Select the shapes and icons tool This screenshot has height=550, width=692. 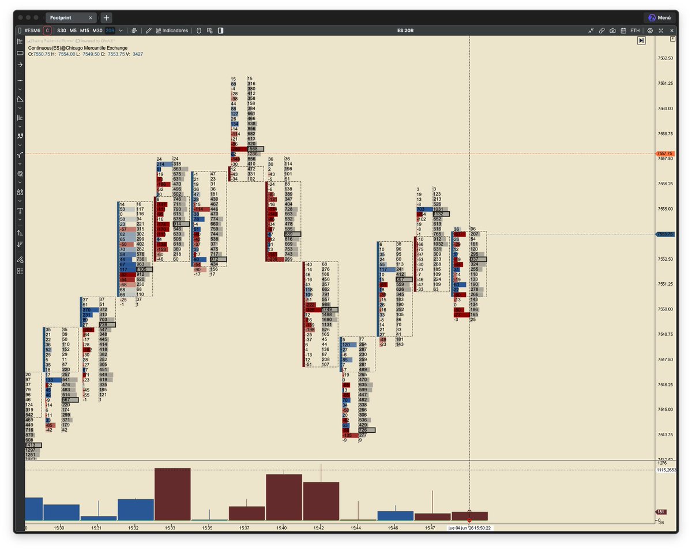20,192
